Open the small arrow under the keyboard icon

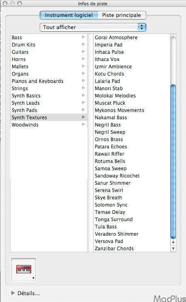pos(33,278)
